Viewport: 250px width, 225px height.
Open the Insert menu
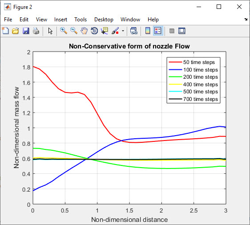click(60, 20)
